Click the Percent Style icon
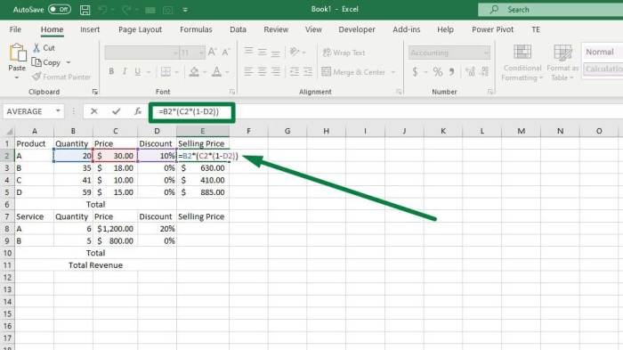 click(x=438, y=71)
